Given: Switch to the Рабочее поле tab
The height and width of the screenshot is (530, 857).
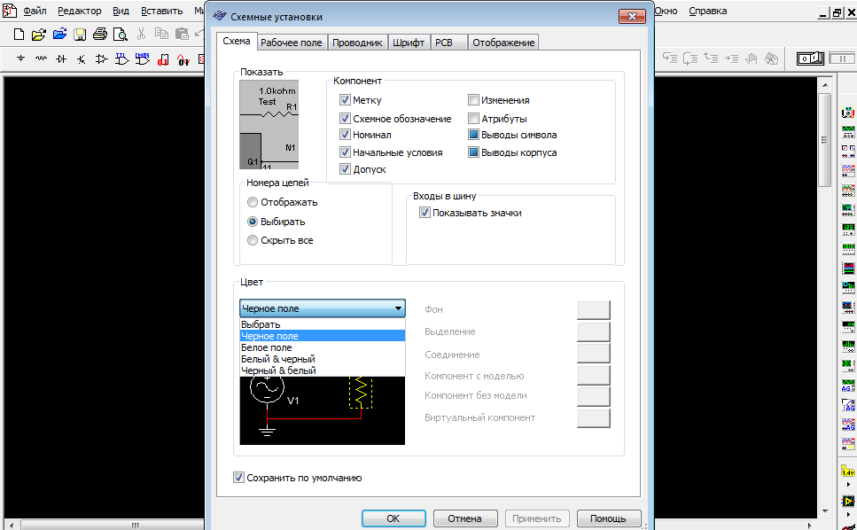Looking at the screenshot, I should pyautogui.click(x=292, y=43).
